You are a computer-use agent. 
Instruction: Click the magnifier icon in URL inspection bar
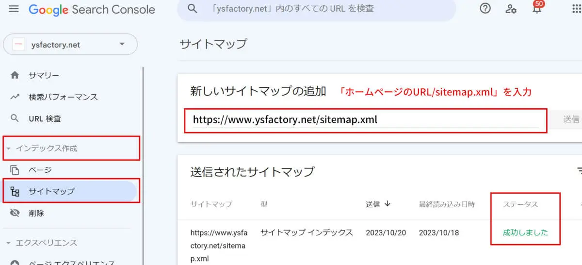tap(193, 9)
